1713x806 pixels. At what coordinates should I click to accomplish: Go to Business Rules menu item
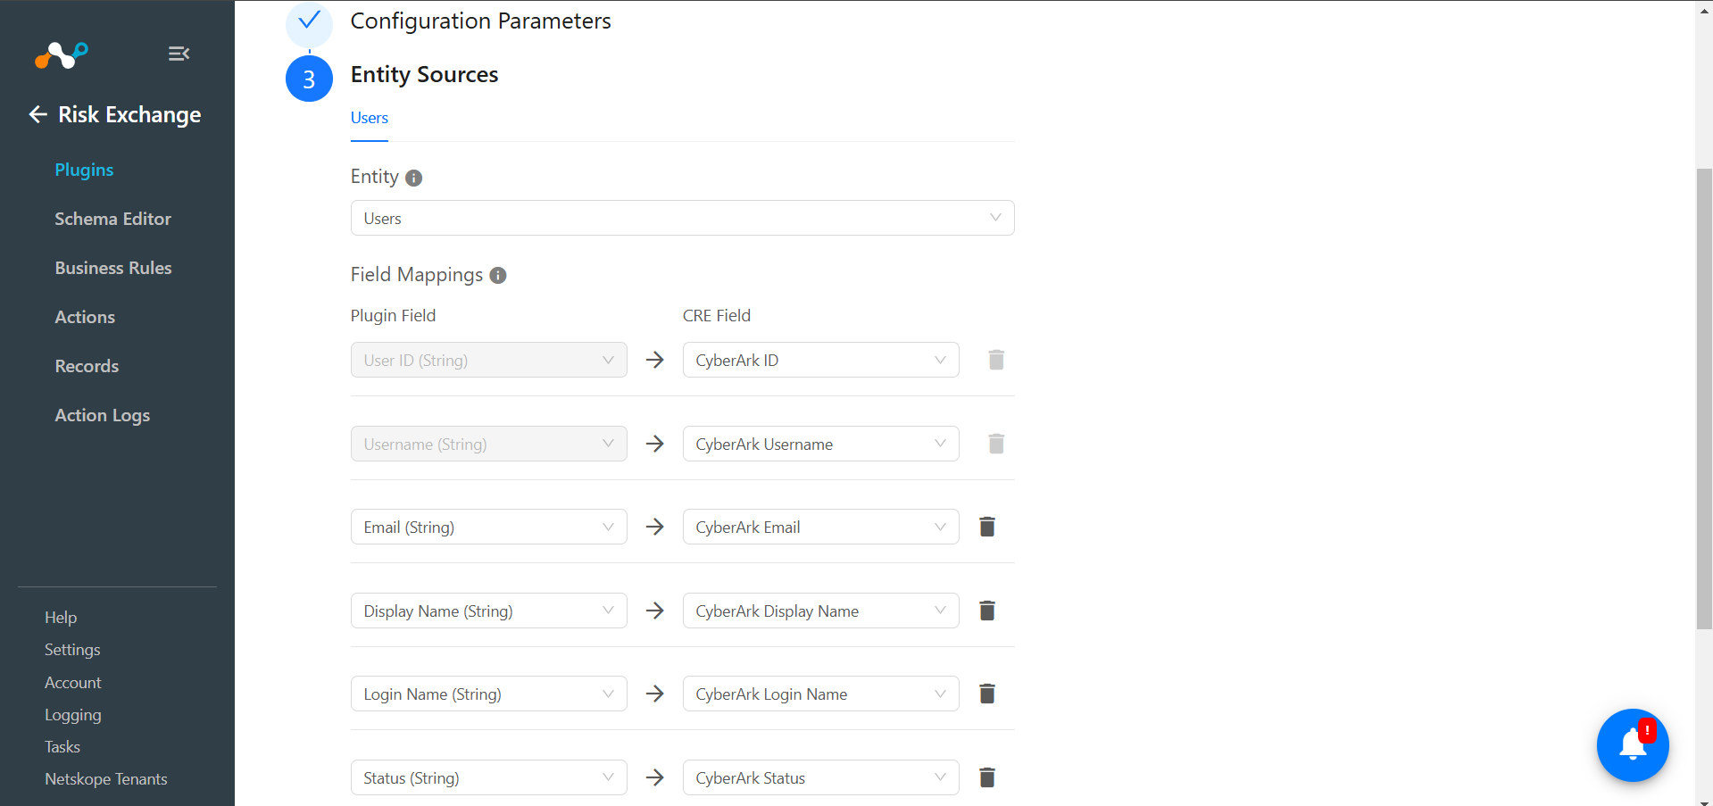pos(113,268)
